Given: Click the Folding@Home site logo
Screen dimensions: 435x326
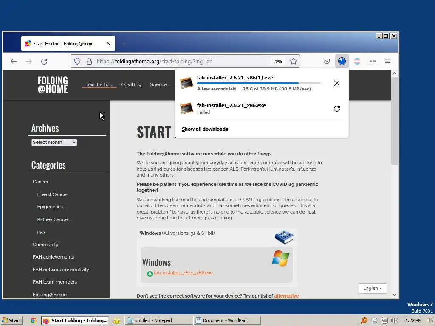Looking at the screenshot, I should (x=53, y=84).
